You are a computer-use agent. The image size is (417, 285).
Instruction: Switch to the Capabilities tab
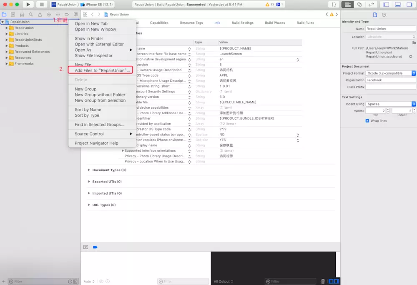pyautogui.click(x=159, y=23)
